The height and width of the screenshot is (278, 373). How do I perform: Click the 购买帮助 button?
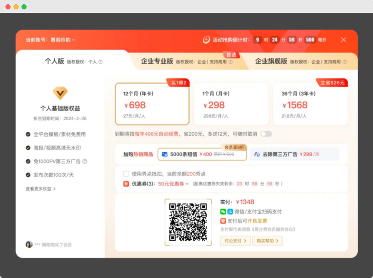pyautogui.click(x=267, y=241)
